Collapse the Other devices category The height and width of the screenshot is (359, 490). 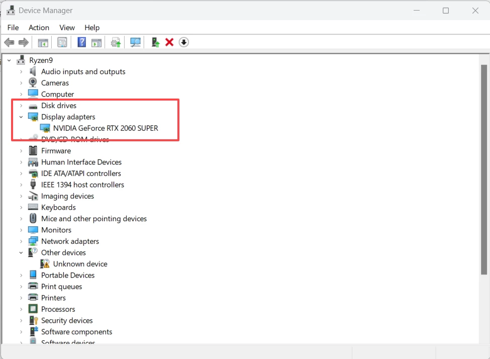pyautogui.click(x=21, y=253)
